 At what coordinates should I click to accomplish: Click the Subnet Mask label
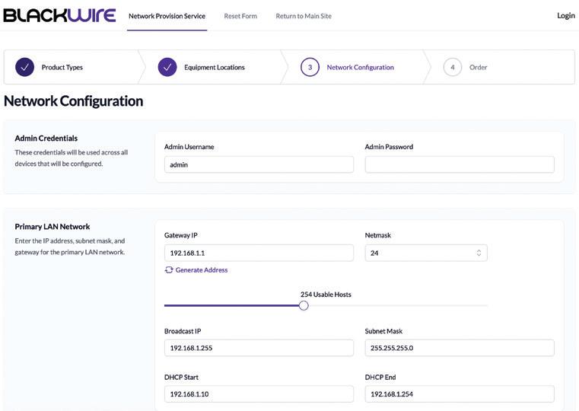pyautogui.click(x=383, y=331)
